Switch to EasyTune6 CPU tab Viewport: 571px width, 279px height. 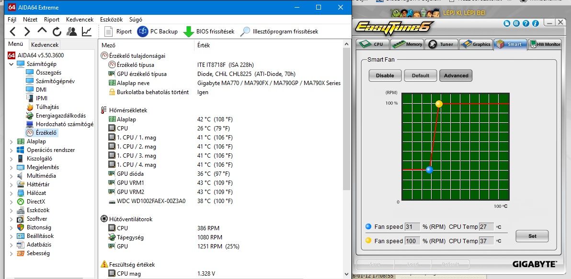point(373,44)
